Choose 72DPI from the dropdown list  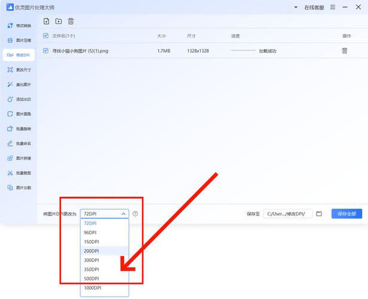point(105,224)
